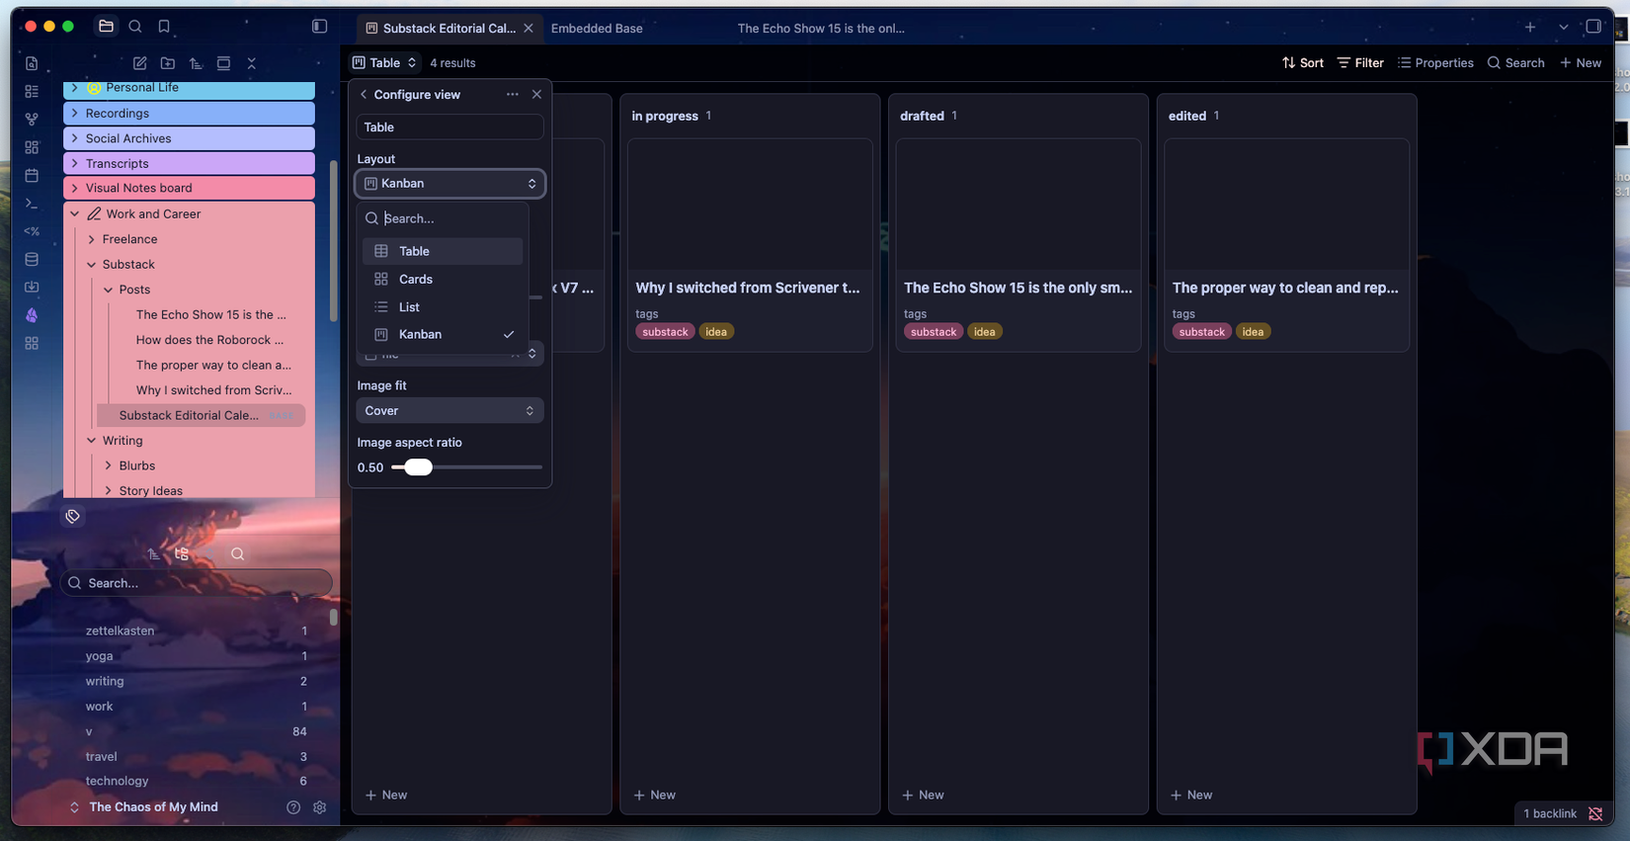Click the view name field containing Table
The height and width of the screenshot is (841, 1630).
(449, 127)
